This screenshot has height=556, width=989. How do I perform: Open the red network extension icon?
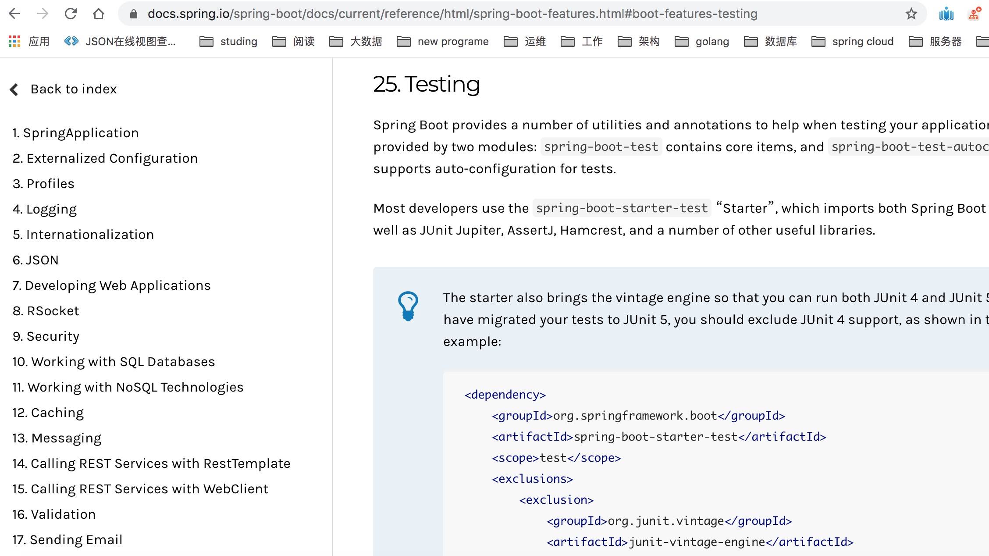click(974, 14)
